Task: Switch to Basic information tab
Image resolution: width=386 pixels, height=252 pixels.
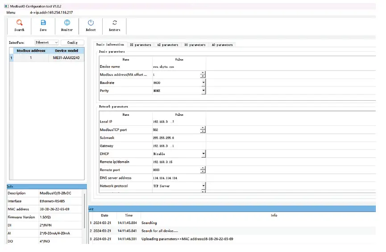Action: click(x=110, y=45)
